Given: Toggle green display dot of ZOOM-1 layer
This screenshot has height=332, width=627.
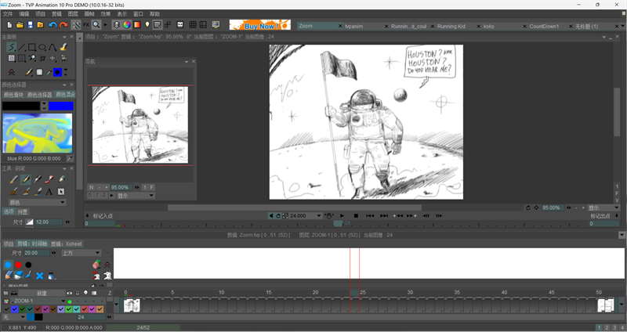Looking at the screenshot, I should [x=70, y=301].
